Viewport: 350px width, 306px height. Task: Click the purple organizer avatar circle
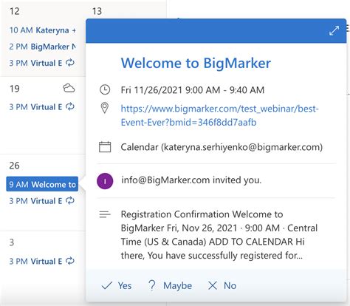(105, 181)
